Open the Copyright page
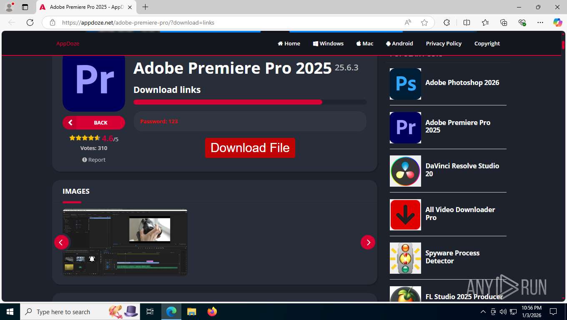The height and width of the screenshot is (320, 567). coord(487,43)
